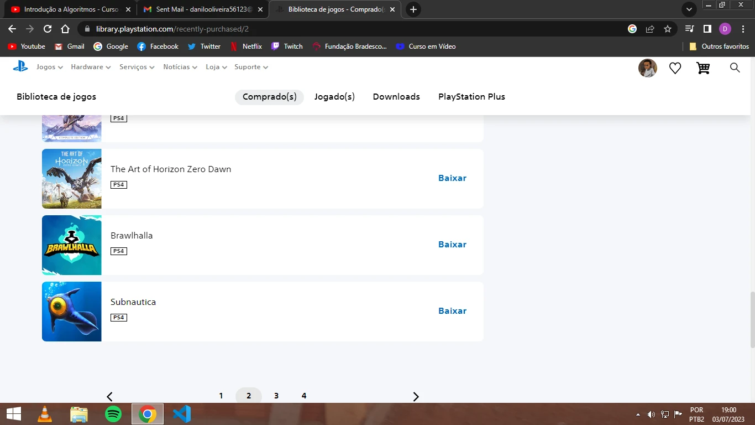The image size is (755, 425).
Task: Expand the Notícias menu
Action: click(x=180, y=67)
